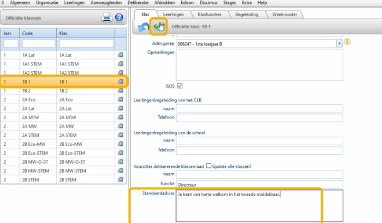Open the Afdrukken menu

[x=165, y=3]
